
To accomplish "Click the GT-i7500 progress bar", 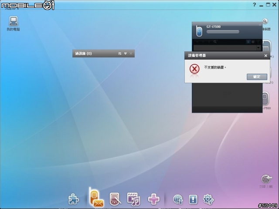I will pyautogui.click(x=223, y=32).
